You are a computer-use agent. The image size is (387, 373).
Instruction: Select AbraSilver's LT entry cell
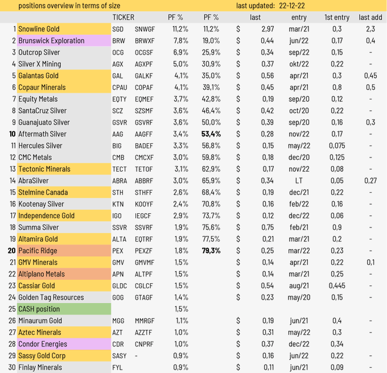click(x=299, y=181)
